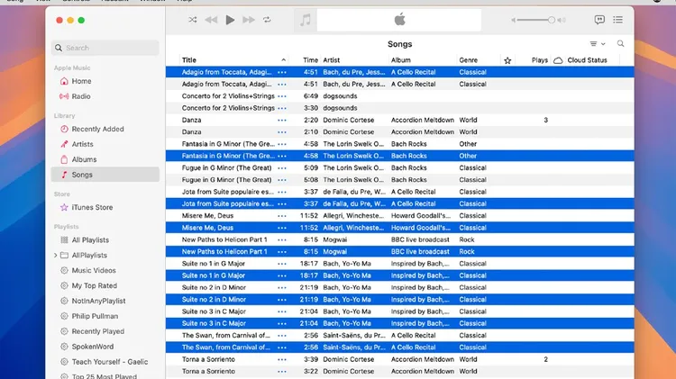Sort songs by Genre column
This screenshot has width=676, height=379.
pyautogui.click(x=468, y=60)
